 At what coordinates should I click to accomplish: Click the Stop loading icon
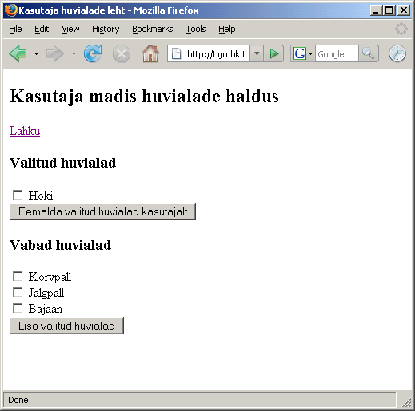click(x=122, y=54)
